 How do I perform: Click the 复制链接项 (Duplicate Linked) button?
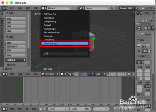point(16,46)
